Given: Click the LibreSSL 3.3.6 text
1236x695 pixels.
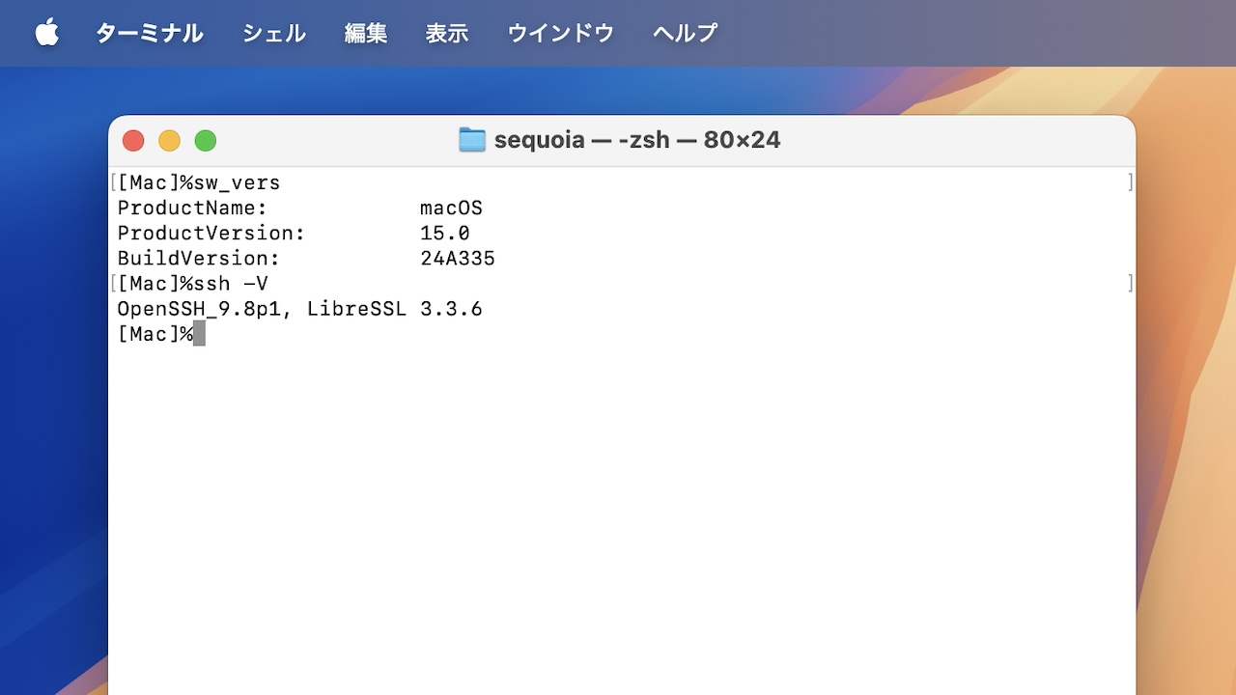Looking at the screenshot, I should tap(395, 309).
